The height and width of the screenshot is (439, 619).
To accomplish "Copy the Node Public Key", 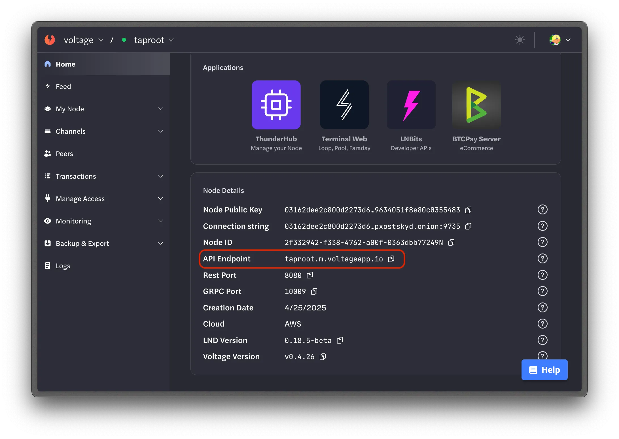I will [x=468, y=210].
